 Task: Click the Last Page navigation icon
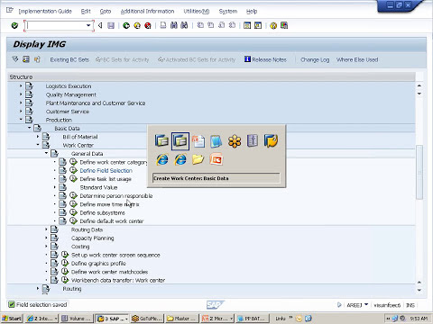232,25
